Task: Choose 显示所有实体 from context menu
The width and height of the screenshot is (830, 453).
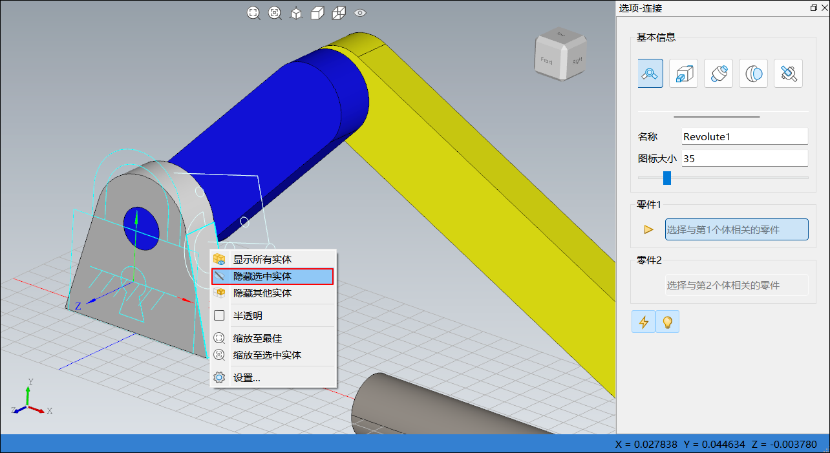Action: pyautogui.click(x=272, y=259)
